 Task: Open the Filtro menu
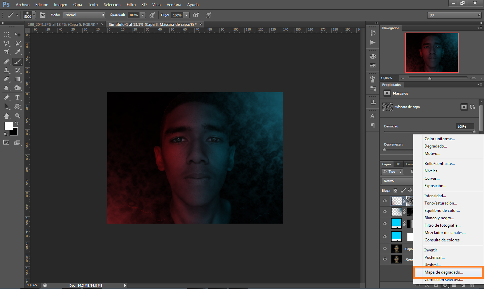point(131,5)
